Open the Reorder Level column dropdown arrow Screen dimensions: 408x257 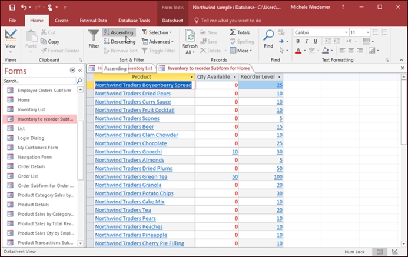280,77
